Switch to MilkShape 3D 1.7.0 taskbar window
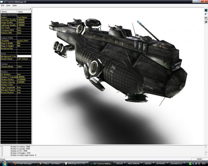 click(x=76, y=164)
